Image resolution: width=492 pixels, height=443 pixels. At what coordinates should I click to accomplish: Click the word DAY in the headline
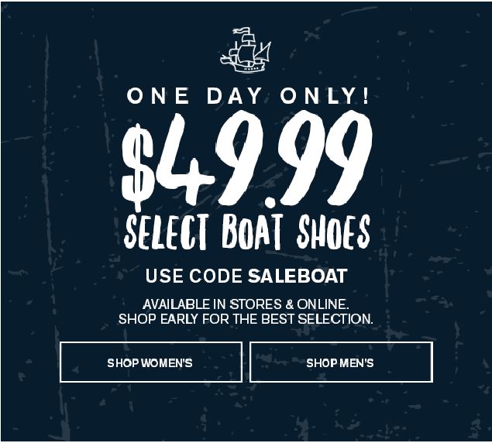pos(232,97)
